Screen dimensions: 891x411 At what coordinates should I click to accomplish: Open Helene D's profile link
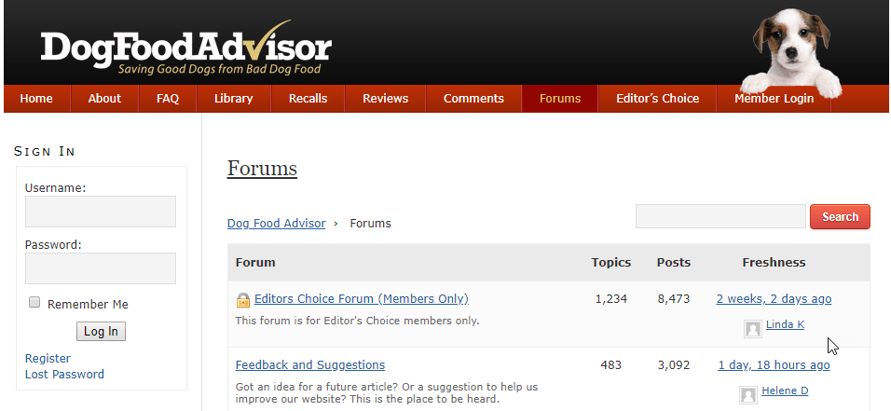pyautogui.click(x=785, y=390)
